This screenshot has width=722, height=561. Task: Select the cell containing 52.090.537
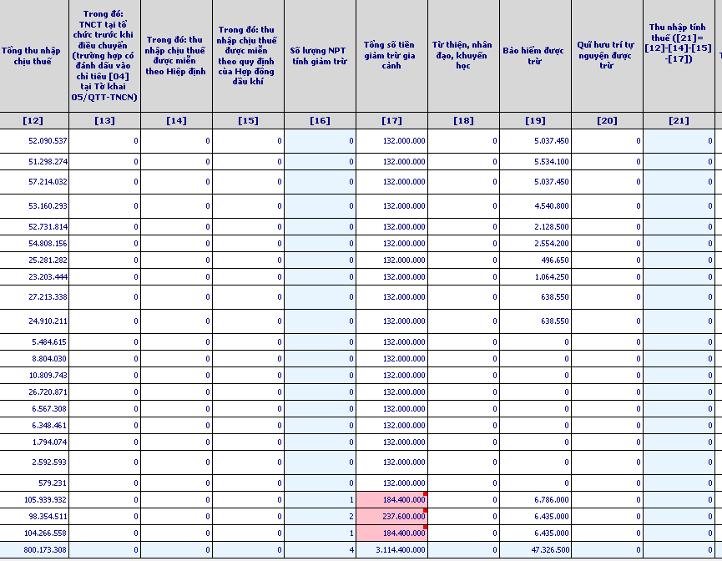click(35, 140)
